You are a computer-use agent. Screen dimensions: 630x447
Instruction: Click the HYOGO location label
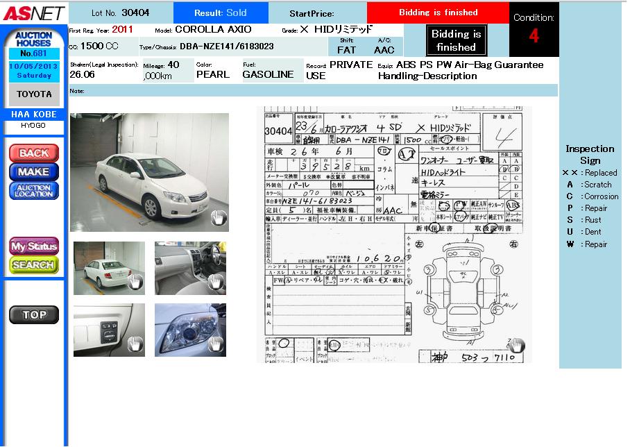(x=34, y=126)
